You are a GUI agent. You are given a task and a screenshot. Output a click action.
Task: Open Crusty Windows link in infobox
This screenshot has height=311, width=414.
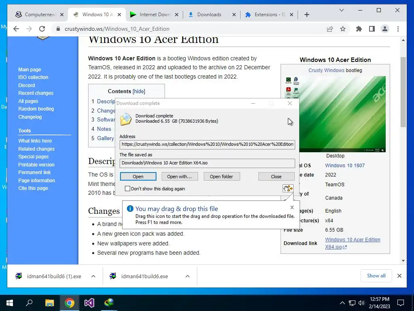click(326, 70)
